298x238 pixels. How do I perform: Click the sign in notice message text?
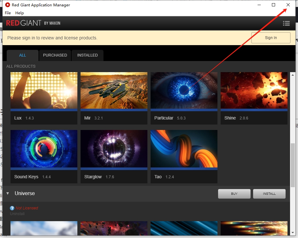tap(52, 38)
